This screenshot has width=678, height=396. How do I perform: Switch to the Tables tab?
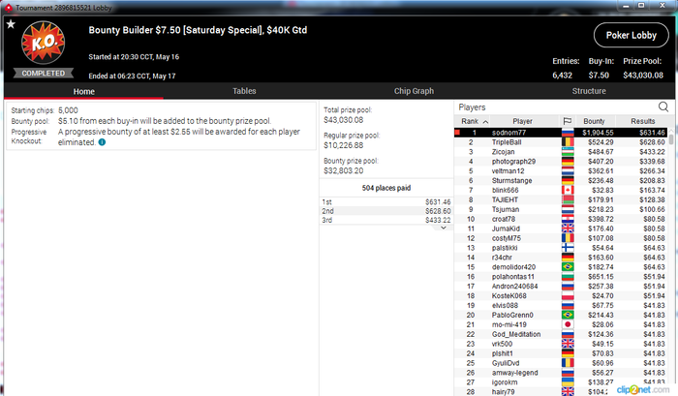tap(244, 91)
